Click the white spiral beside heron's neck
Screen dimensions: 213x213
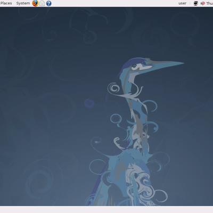coord(113,88)
